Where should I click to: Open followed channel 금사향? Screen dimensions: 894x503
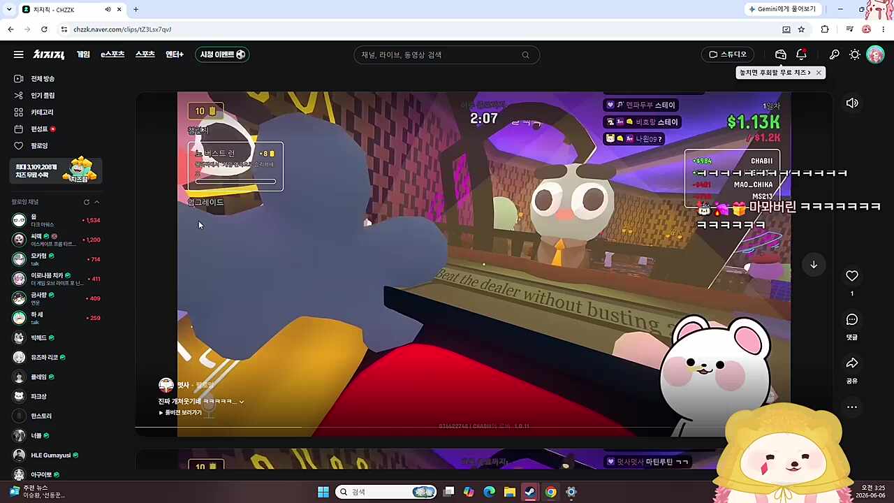tap(56, 298)
